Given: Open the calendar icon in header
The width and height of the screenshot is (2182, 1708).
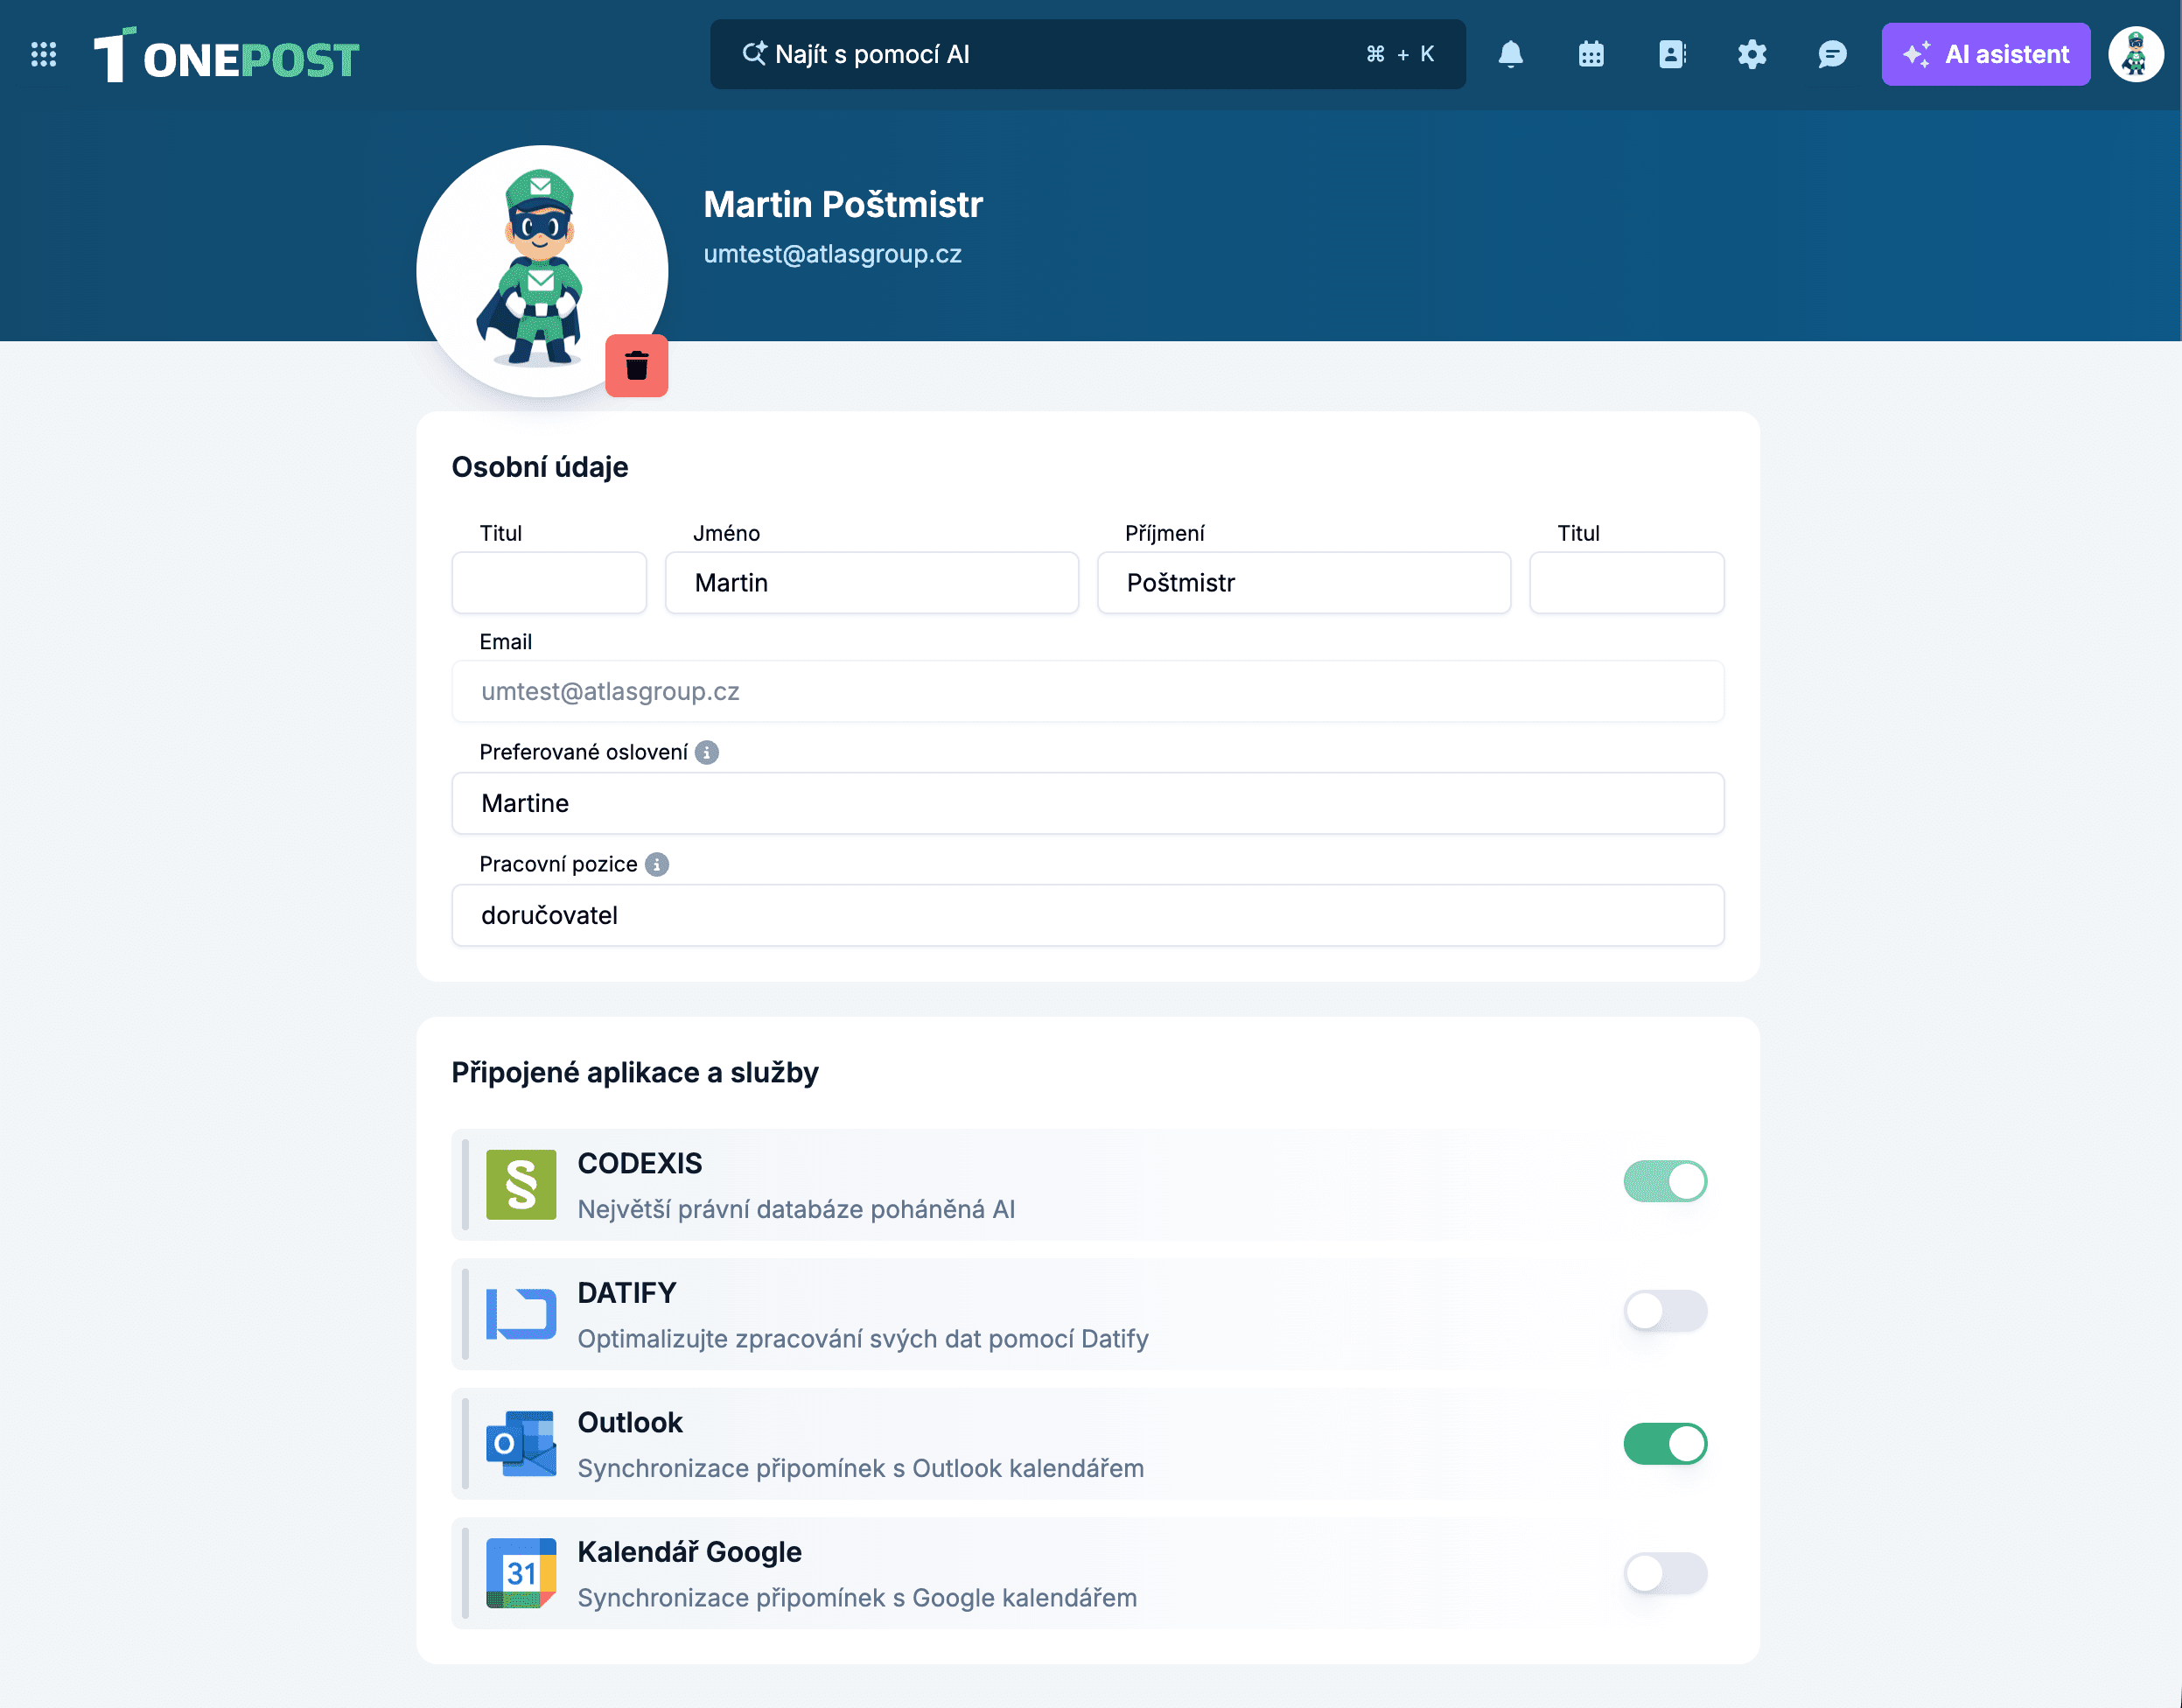Looking at the screenshot, I should pos(1591,54).
